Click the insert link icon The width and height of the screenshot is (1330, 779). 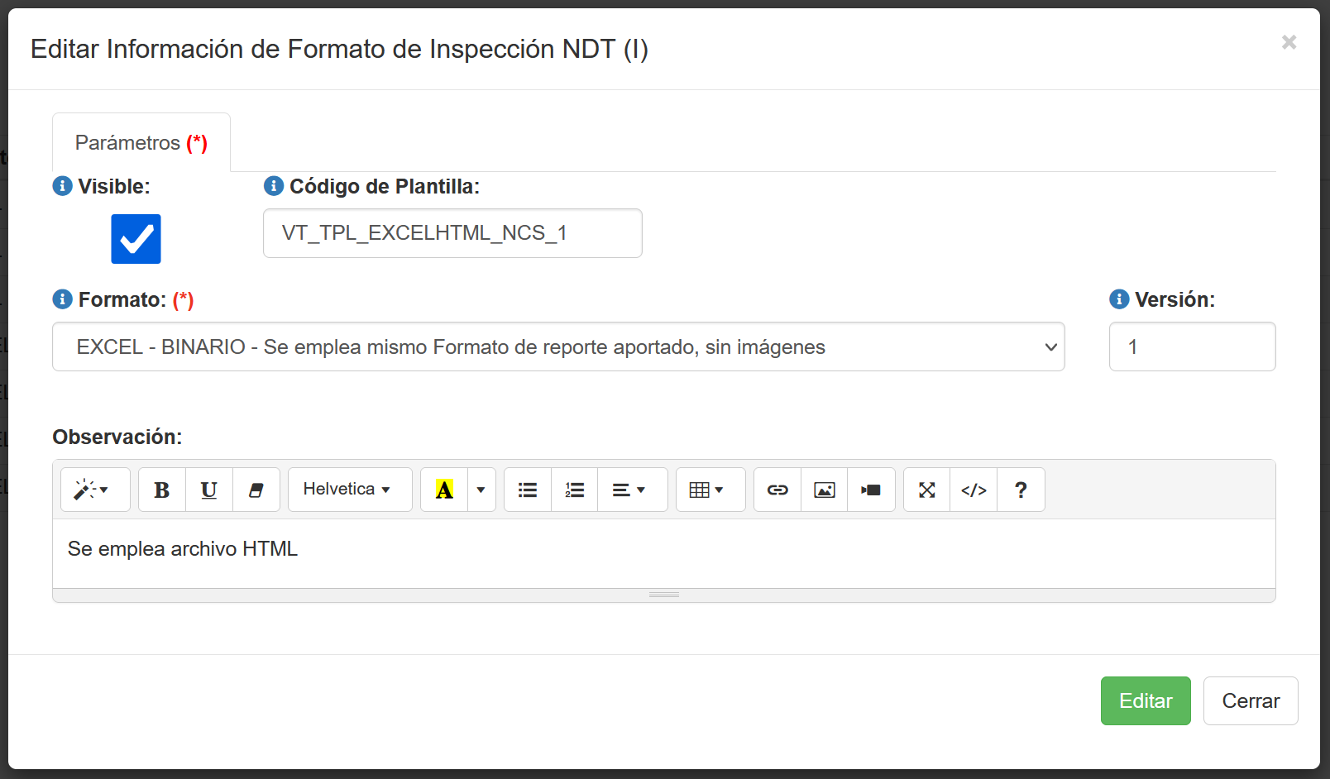coord(777,490)
